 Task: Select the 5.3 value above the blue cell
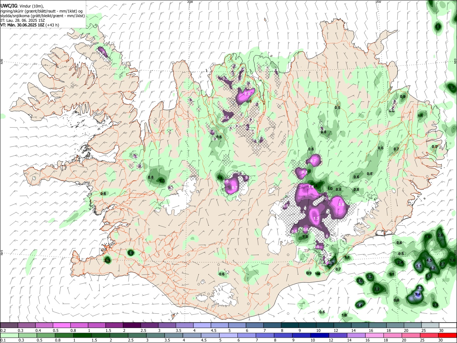(x=420, y=288)
